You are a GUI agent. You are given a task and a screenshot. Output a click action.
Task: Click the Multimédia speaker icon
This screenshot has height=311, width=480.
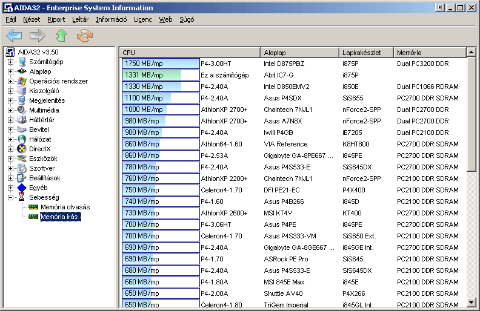tap(22, 110)
